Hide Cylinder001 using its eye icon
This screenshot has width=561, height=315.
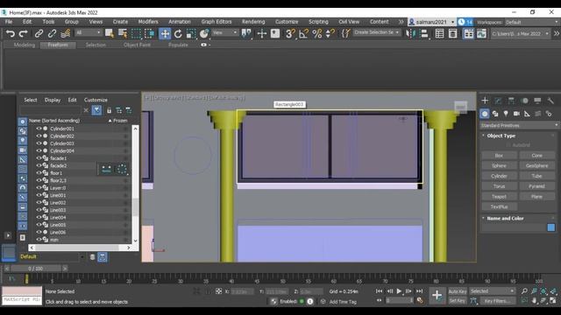[x=39, y=129]
